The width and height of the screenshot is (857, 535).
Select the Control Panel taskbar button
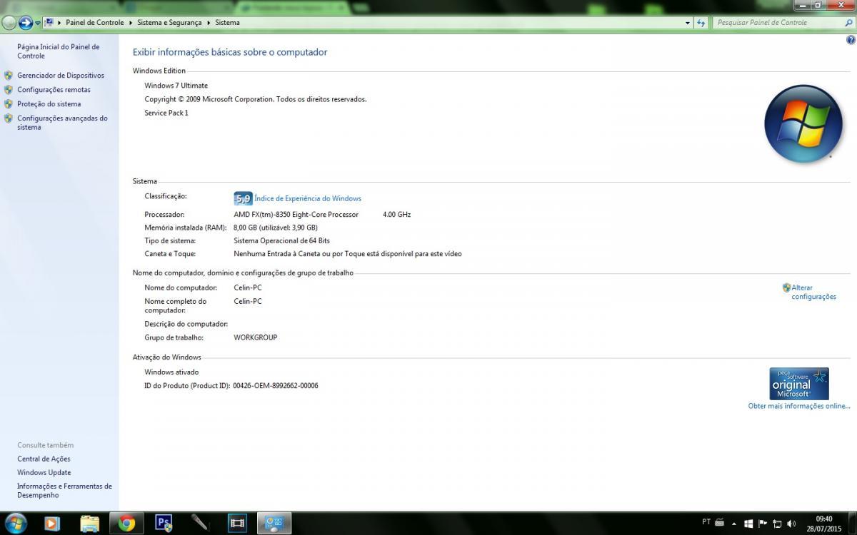275,524
